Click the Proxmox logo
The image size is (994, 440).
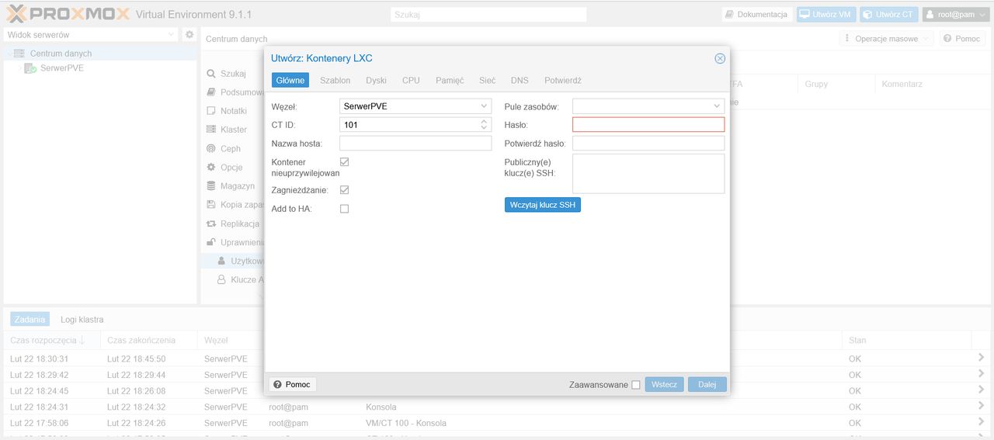[x=68, y=14]
